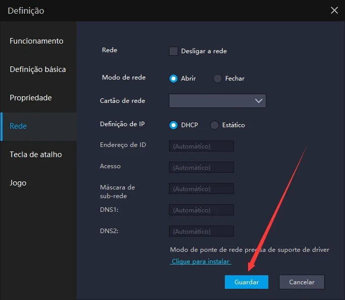Open the Definição básica section
This screenshot has height=300, width=345.
click(x=38, y=69)
